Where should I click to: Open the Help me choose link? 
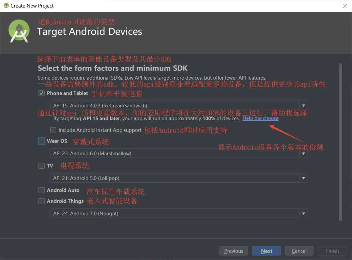(x=260, y=118)
